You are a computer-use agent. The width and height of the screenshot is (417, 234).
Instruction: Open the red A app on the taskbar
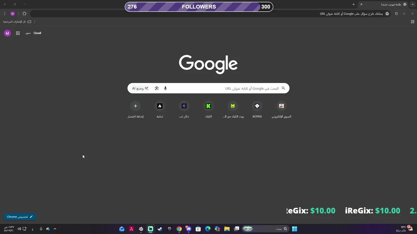point(131,229)
